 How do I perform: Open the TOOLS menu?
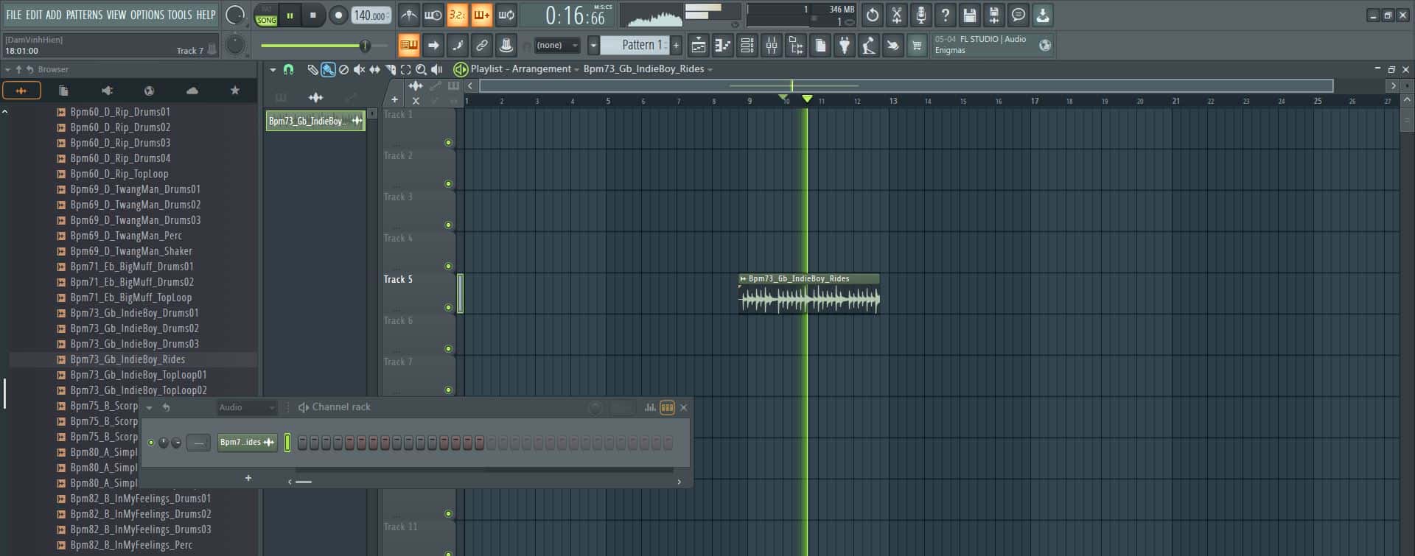[179, 15]
